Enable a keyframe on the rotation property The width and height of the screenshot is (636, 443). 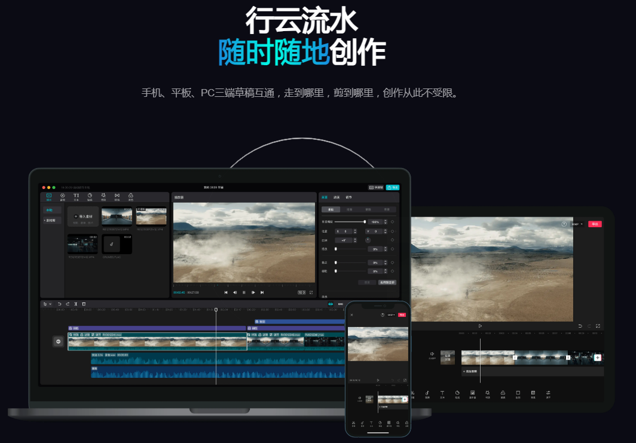click(392, 240)
